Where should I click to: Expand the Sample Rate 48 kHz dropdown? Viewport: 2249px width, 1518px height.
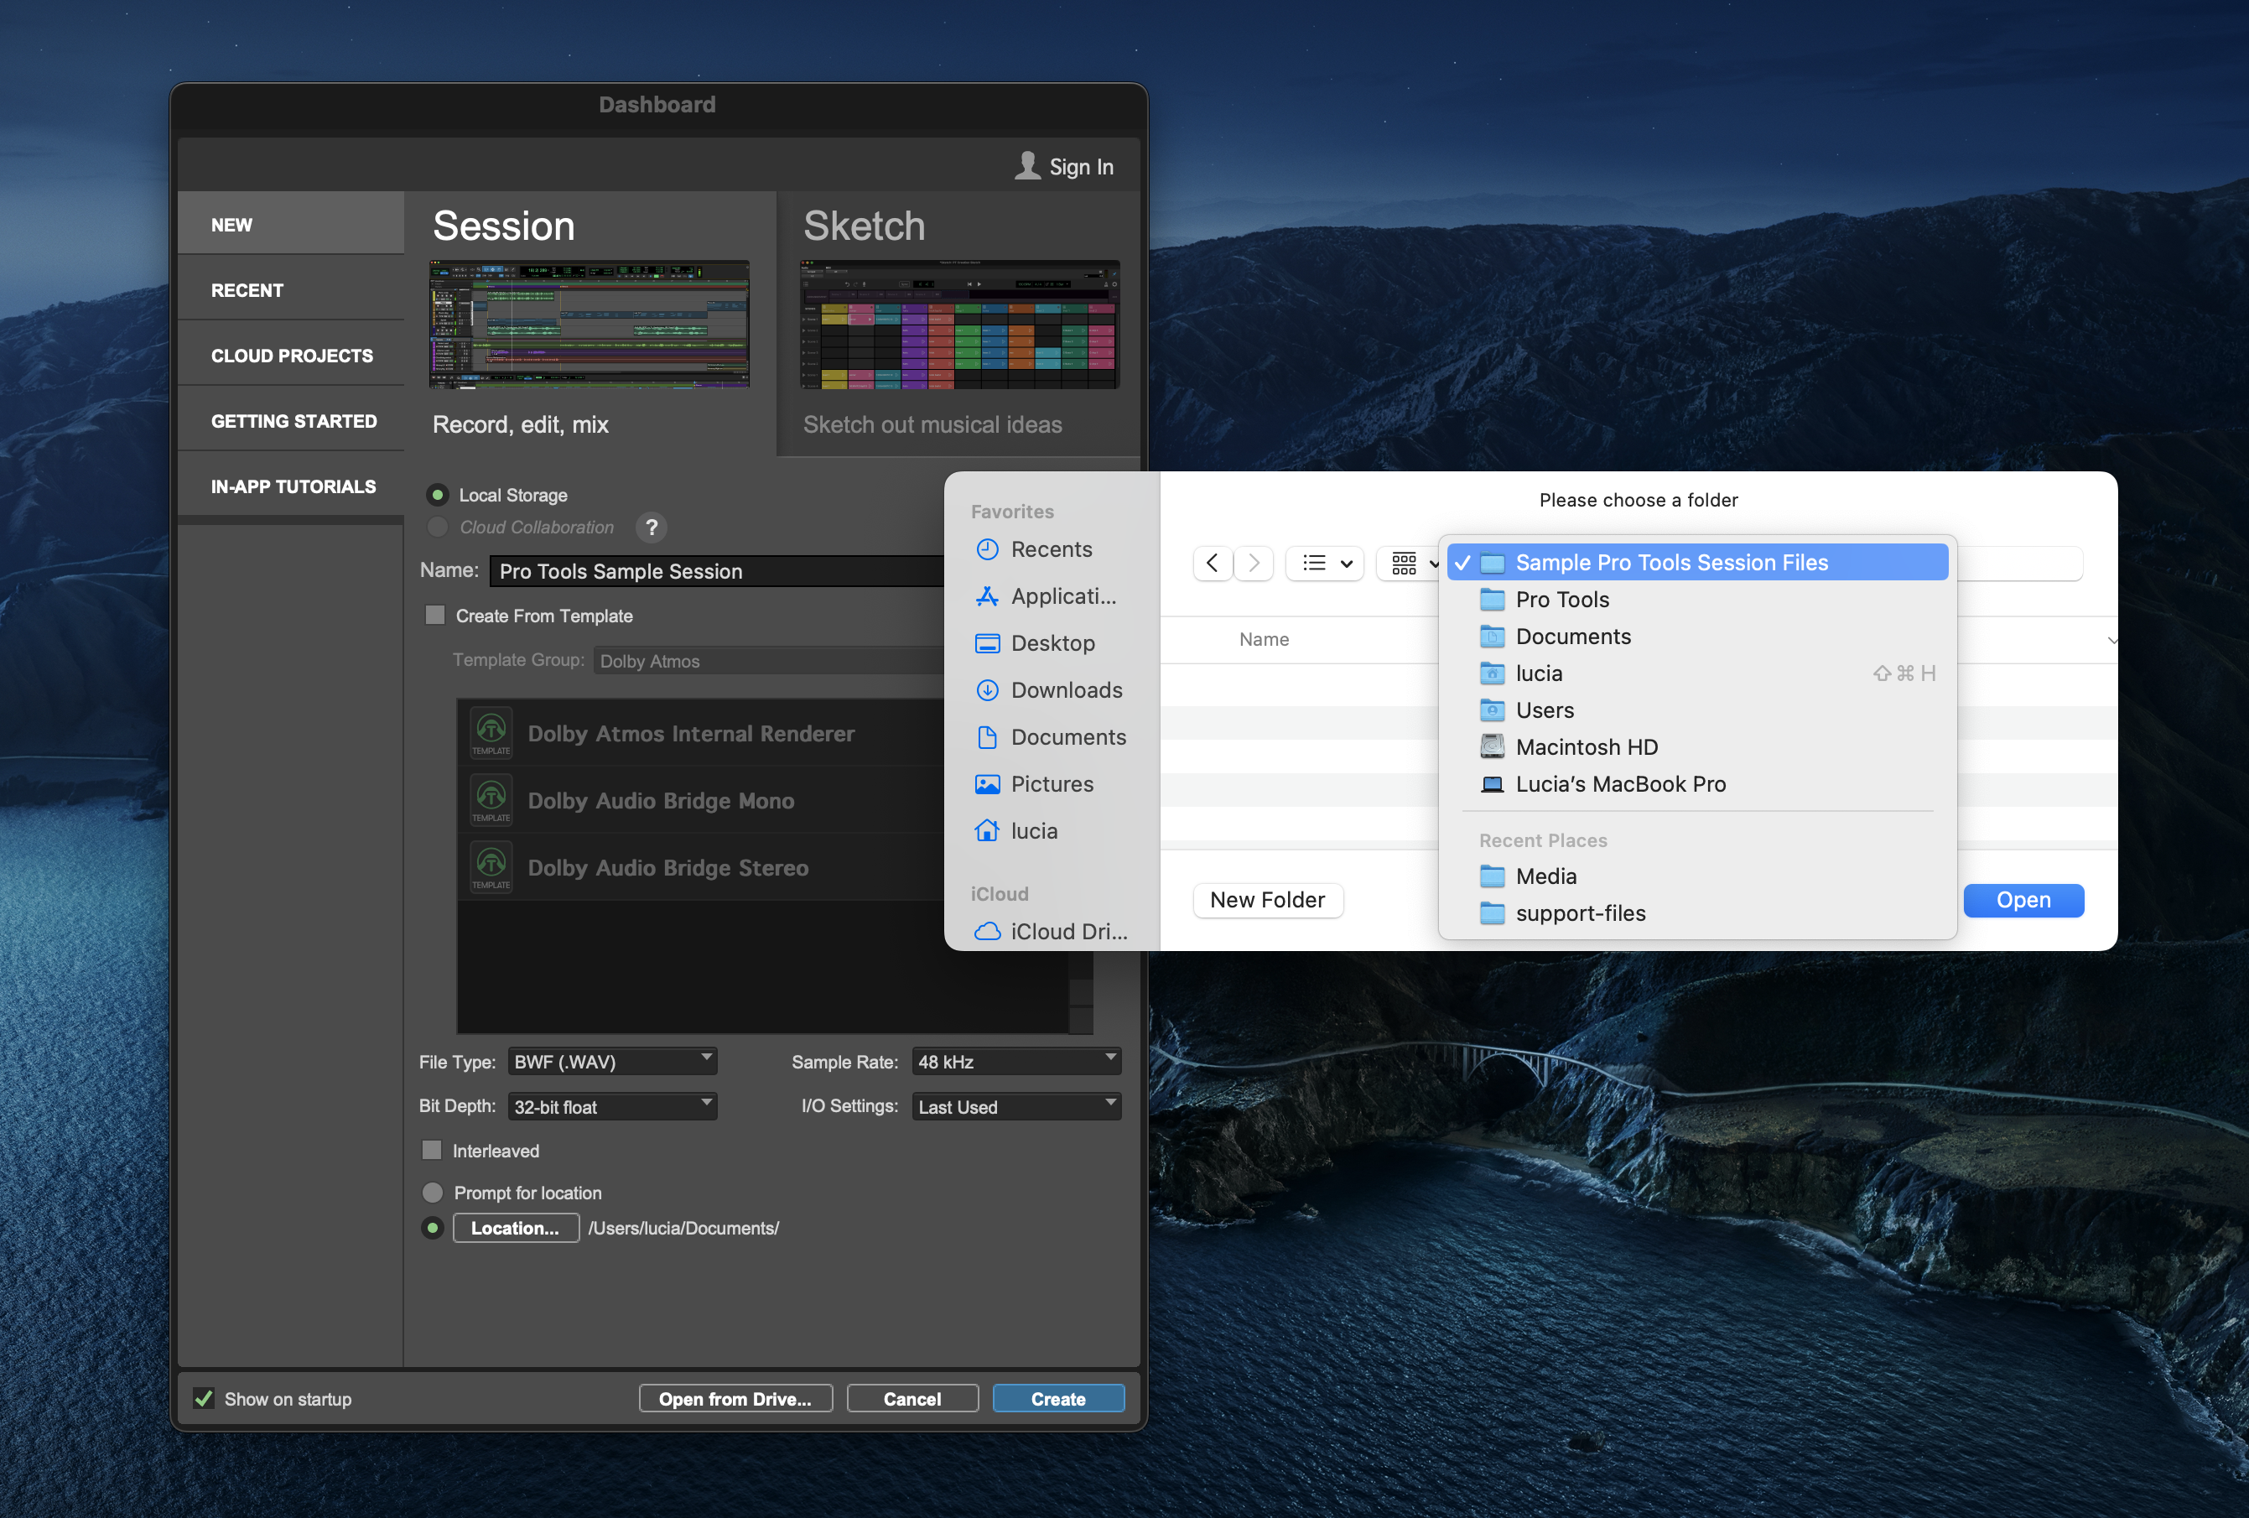[1015, 1061]
